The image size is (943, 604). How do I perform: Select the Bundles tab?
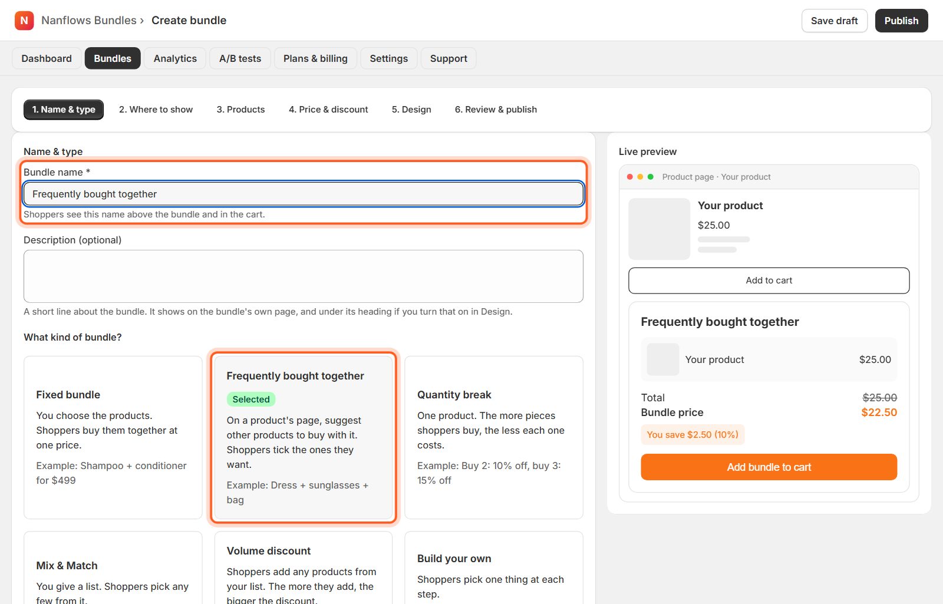(x=113, y=58)
